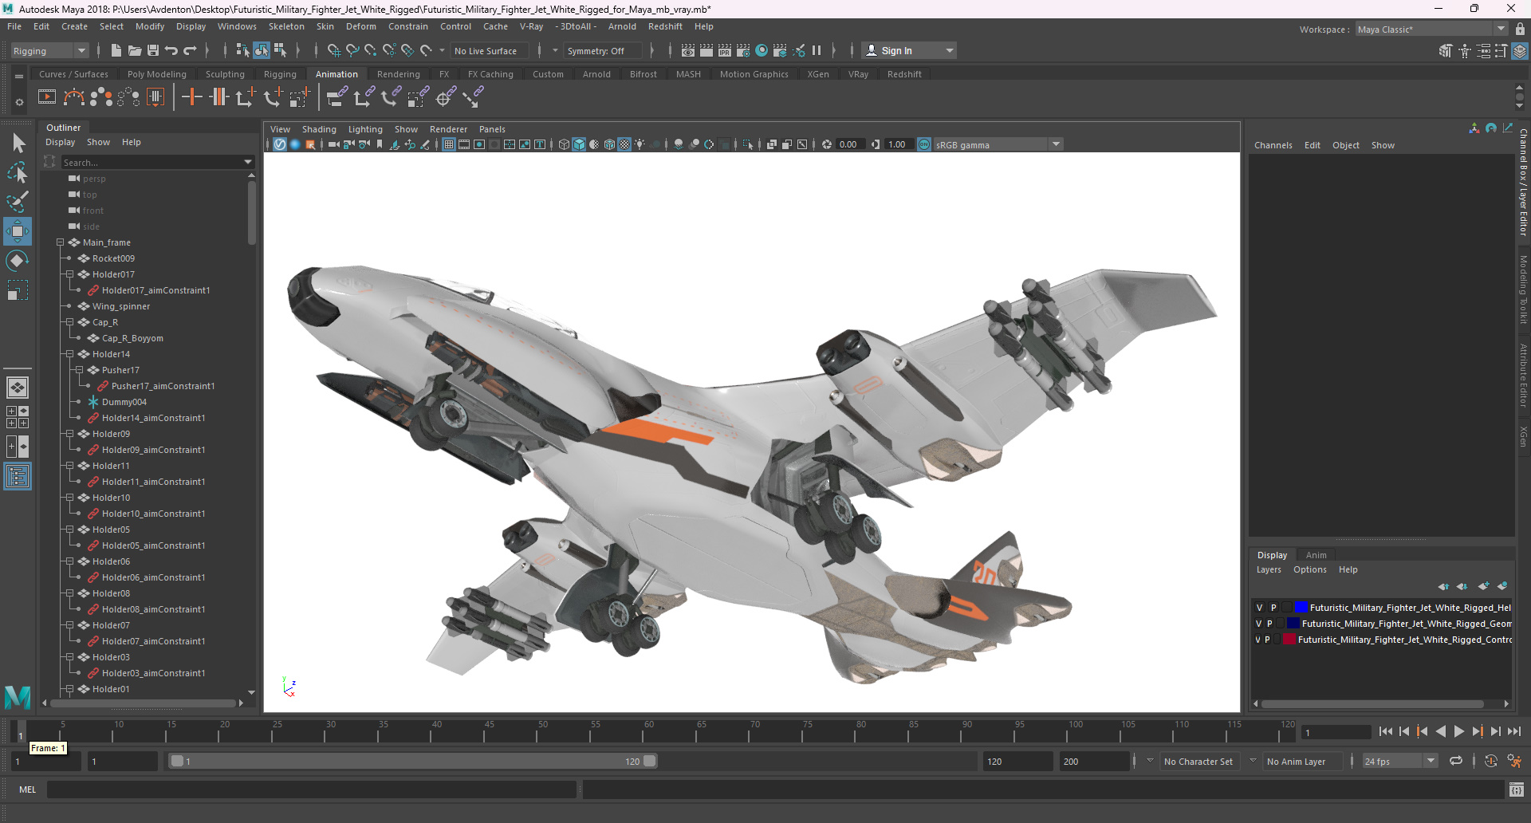This screenshot has height=823, width=1531.
Task: Click the Snap to Grids magnet icon
Action: [334, 50]
